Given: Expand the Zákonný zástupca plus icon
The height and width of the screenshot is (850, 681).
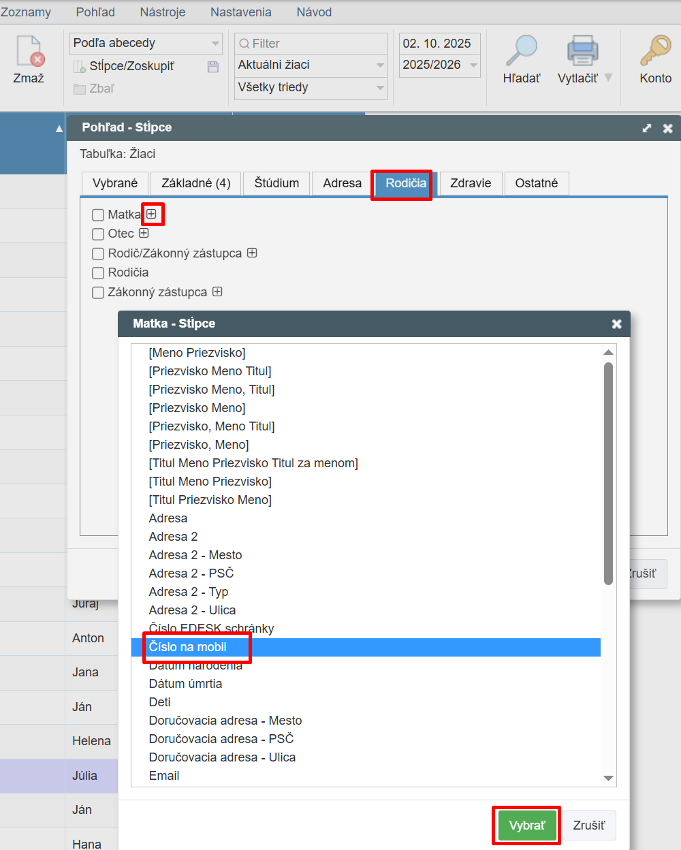Looking at the screenshot, I should click(217, 292).
